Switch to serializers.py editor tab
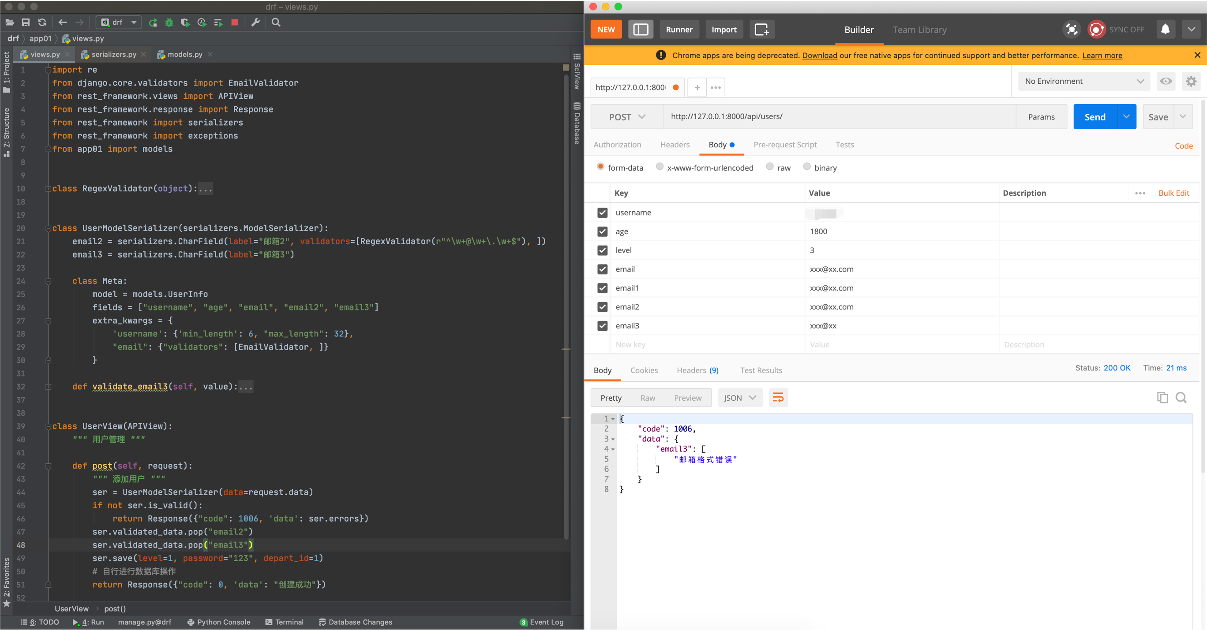 (113, 54)
